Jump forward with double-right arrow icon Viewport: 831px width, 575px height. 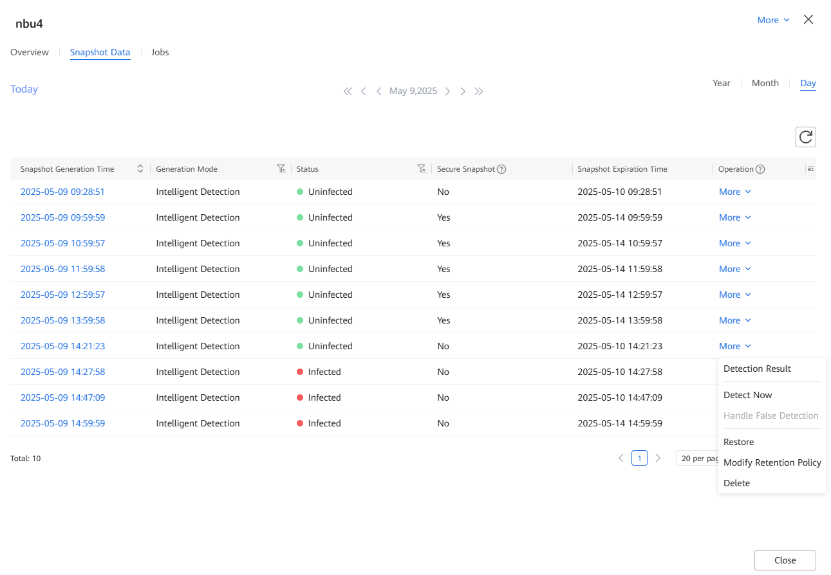[479, 91]
